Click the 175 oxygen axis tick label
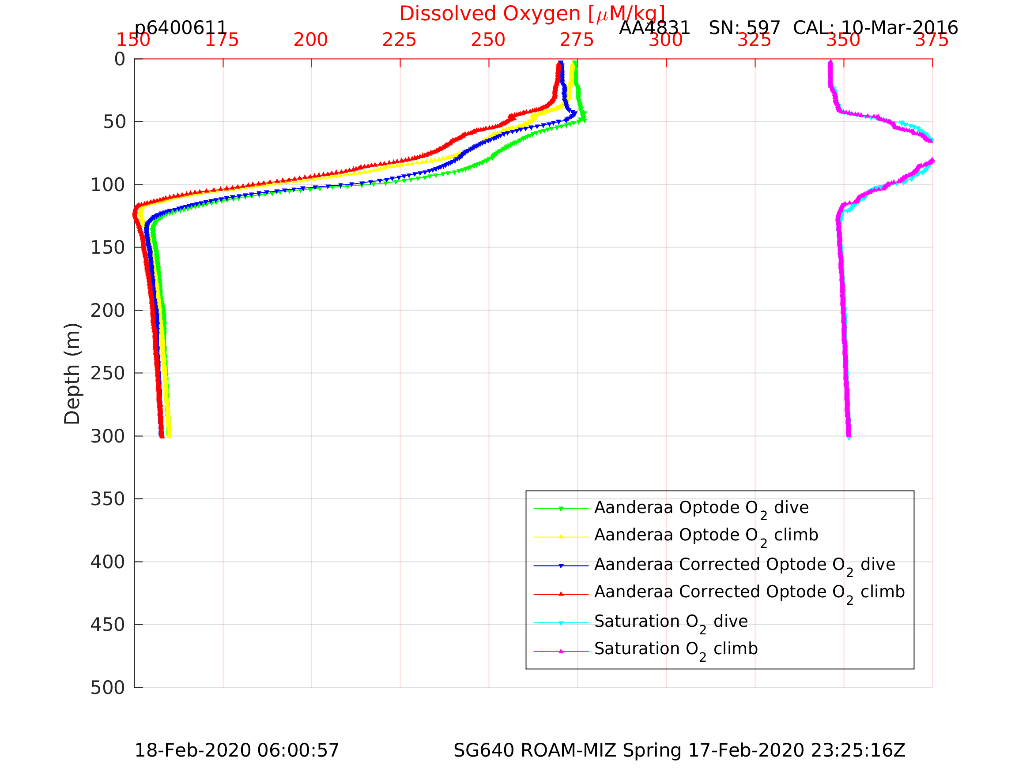Image resolution: width=1030 pixels, height=772 pixels. [222, 40]
